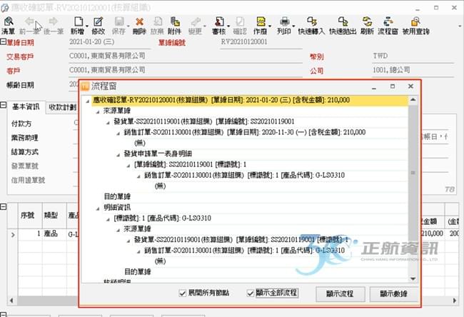
Task: Click the 單據編號 field RV20210120001
Action: [x=261, y=42]
